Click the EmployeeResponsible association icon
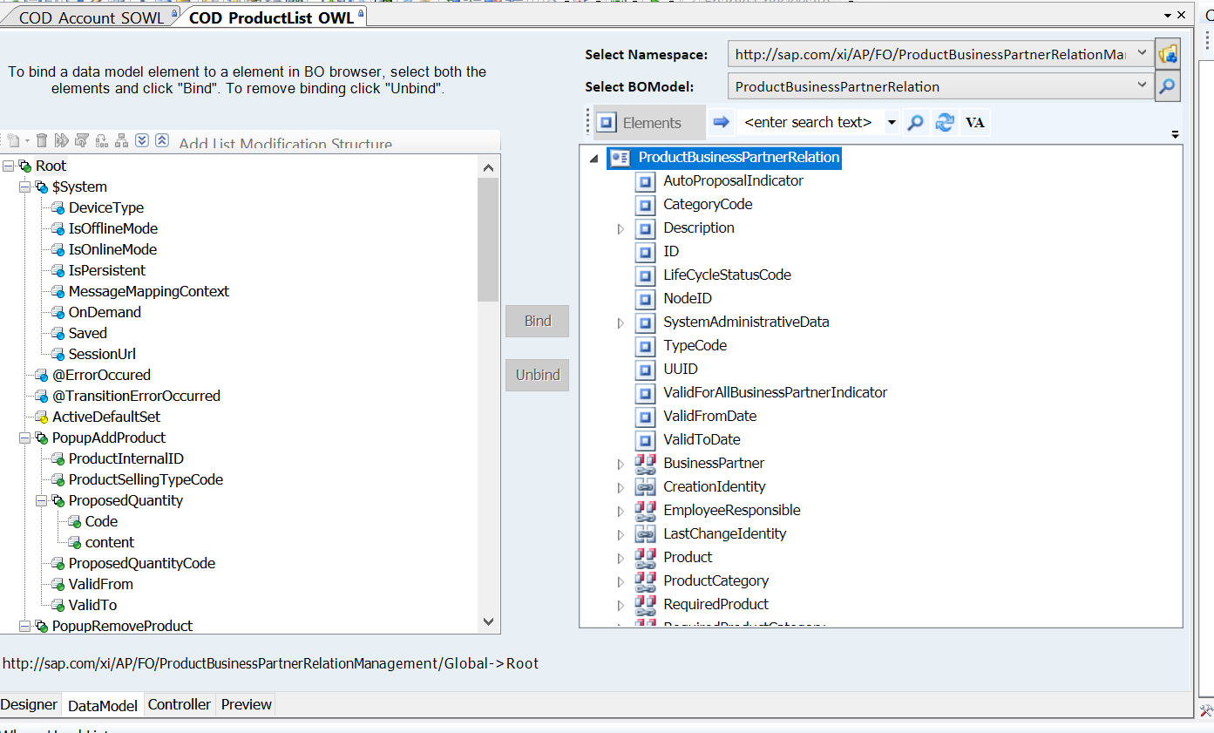The image size is (1214, 733). point(645,510)
